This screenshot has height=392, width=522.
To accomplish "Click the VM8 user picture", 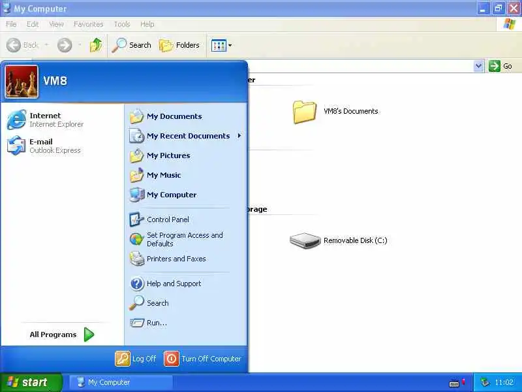I will [x=22, y=82].
